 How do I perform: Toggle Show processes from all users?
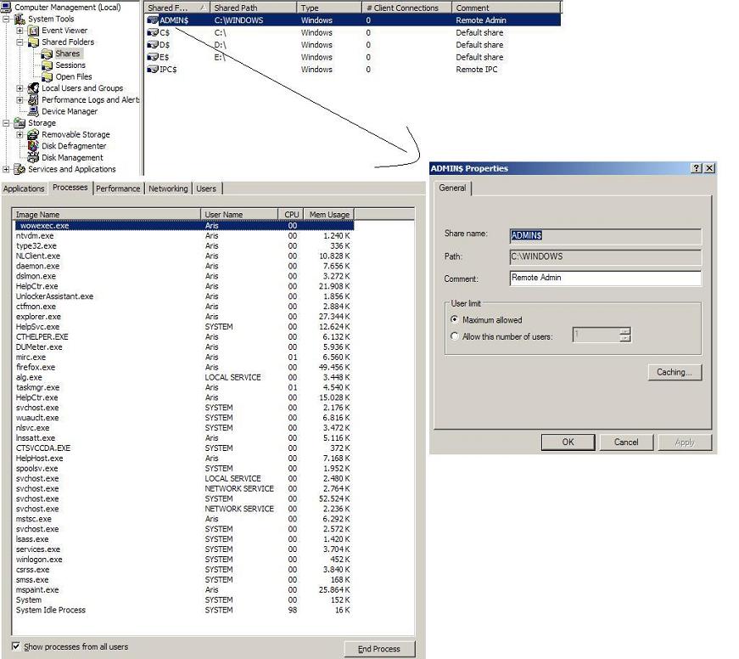coord(16,646)
